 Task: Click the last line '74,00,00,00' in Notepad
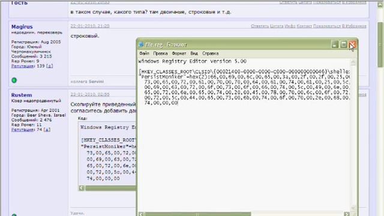click(161, 103)
